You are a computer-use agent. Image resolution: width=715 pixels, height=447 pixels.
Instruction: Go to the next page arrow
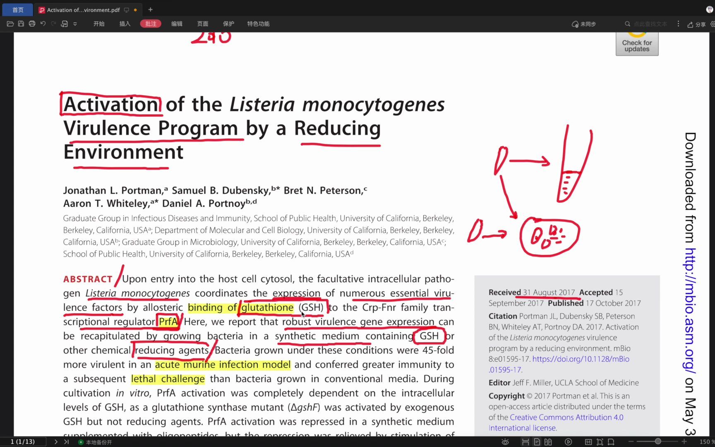[x=56, y=442]
